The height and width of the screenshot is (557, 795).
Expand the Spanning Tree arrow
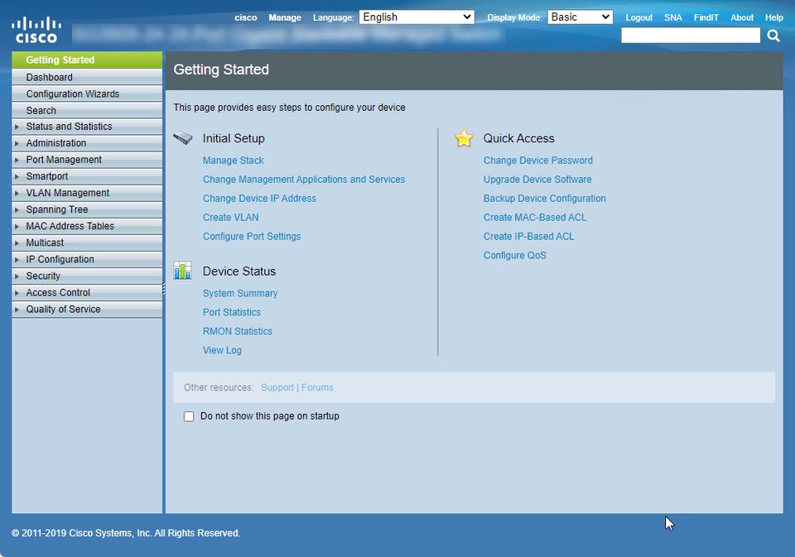click(x=17, y=210)
